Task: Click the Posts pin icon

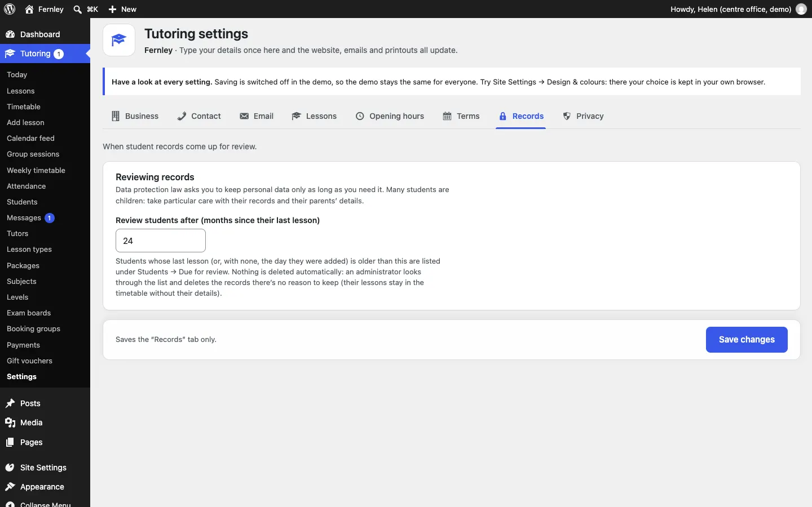Action: pos(10,403)
